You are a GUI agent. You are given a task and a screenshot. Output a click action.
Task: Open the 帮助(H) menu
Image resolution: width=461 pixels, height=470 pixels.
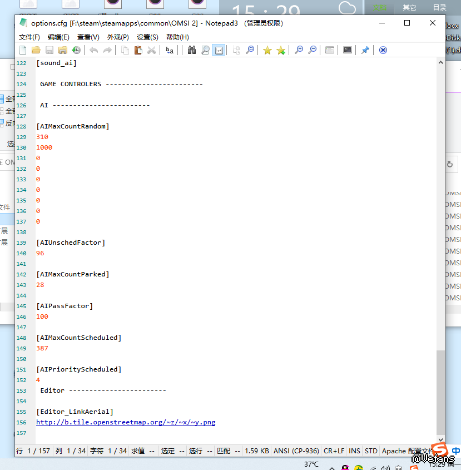tap(177, 37)
